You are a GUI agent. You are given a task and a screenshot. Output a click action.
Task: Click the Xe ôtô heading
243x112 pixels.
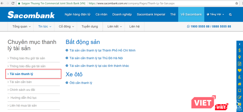pyautogui.click(x=74, y=74)
